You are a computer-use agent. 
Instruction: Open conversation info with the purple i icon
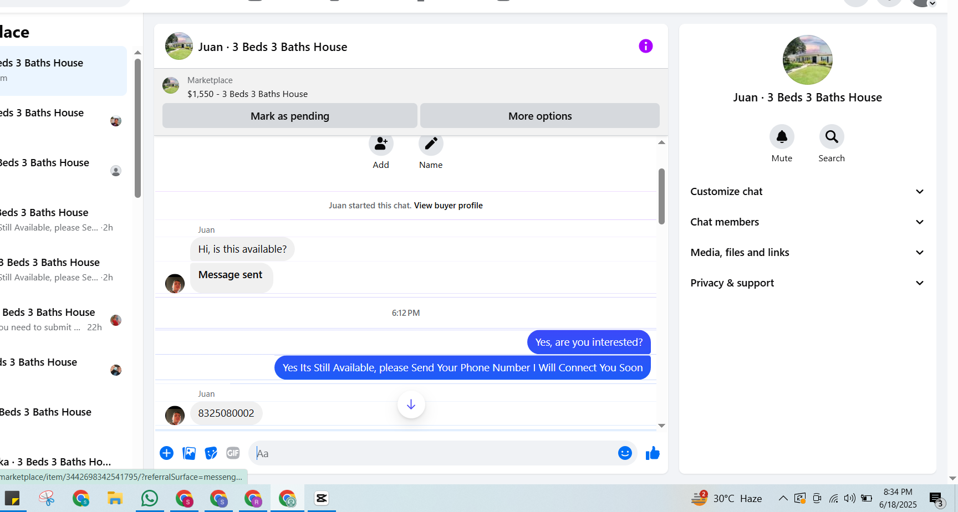(646, 46)
